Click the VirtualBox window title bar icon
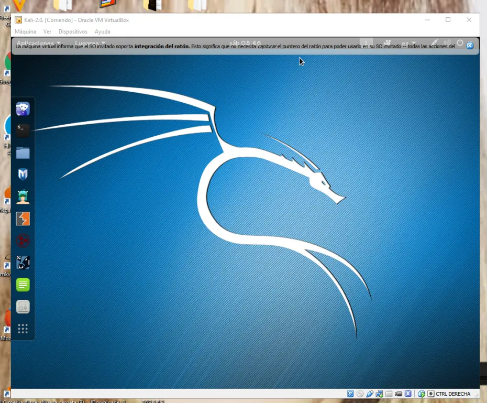 [19, 20]
